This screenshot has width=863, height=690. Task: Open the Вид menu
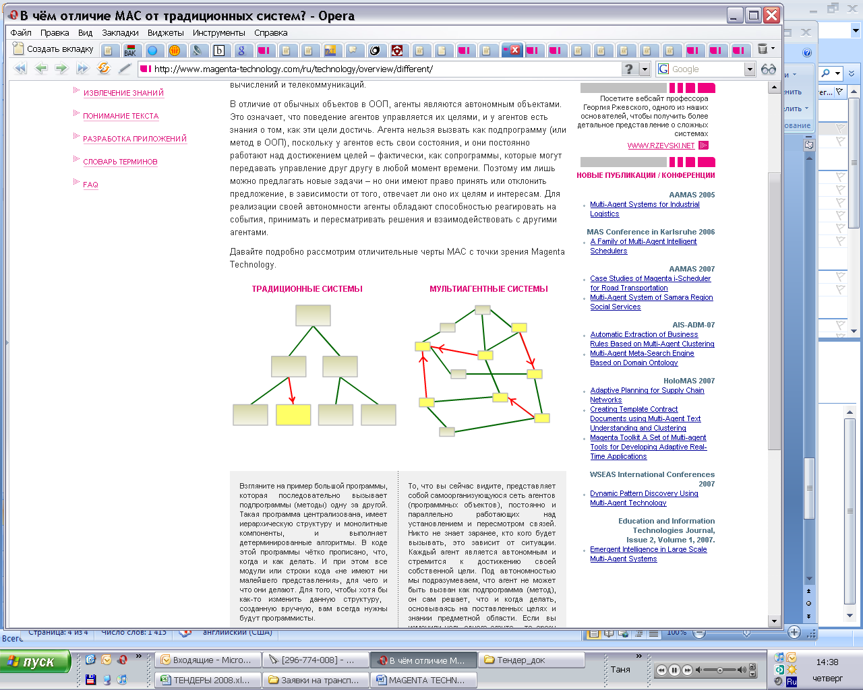[85, 32]
